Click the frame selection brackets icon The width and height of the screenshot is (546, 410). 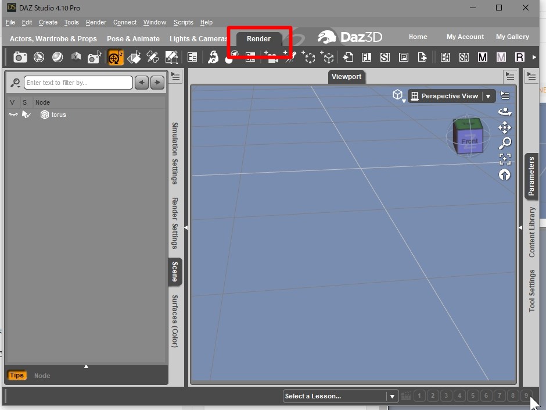tap(505, 159)
